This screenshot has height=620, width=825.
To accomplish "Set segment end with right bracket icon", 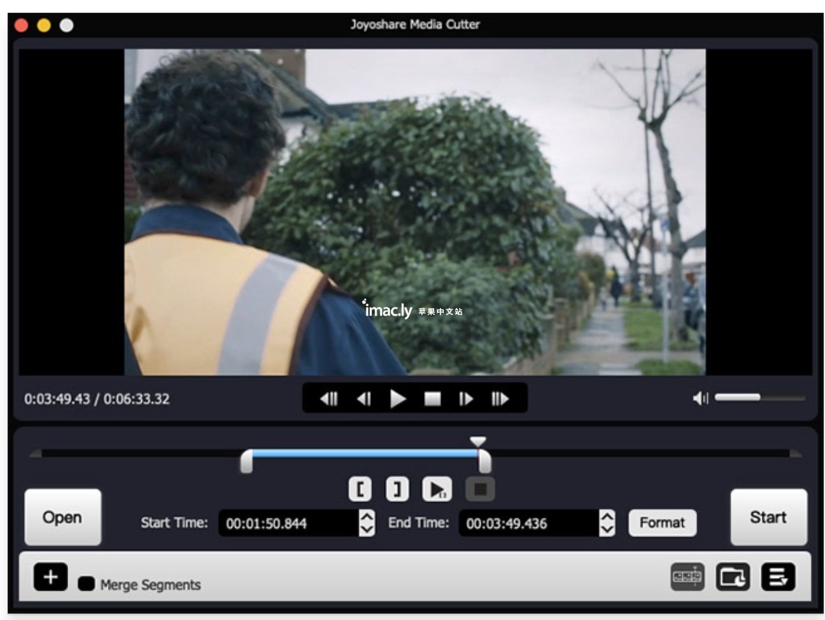I will click(397, 490).
